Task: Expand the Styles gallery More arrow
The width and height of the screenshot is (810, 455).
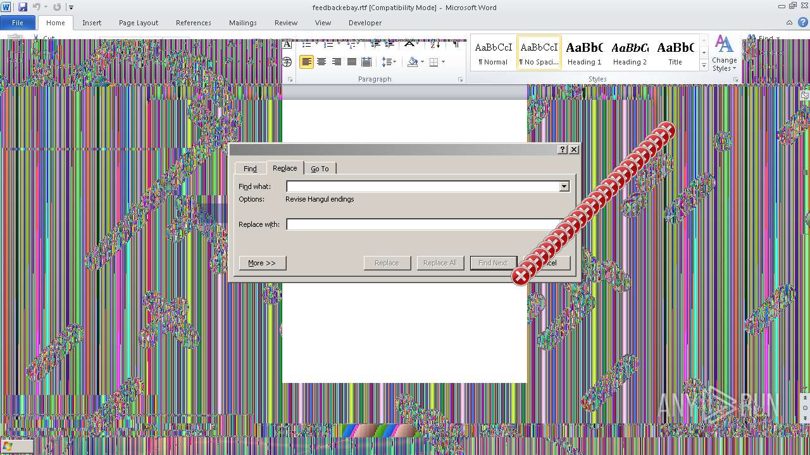Action: (x=704, y=65)
